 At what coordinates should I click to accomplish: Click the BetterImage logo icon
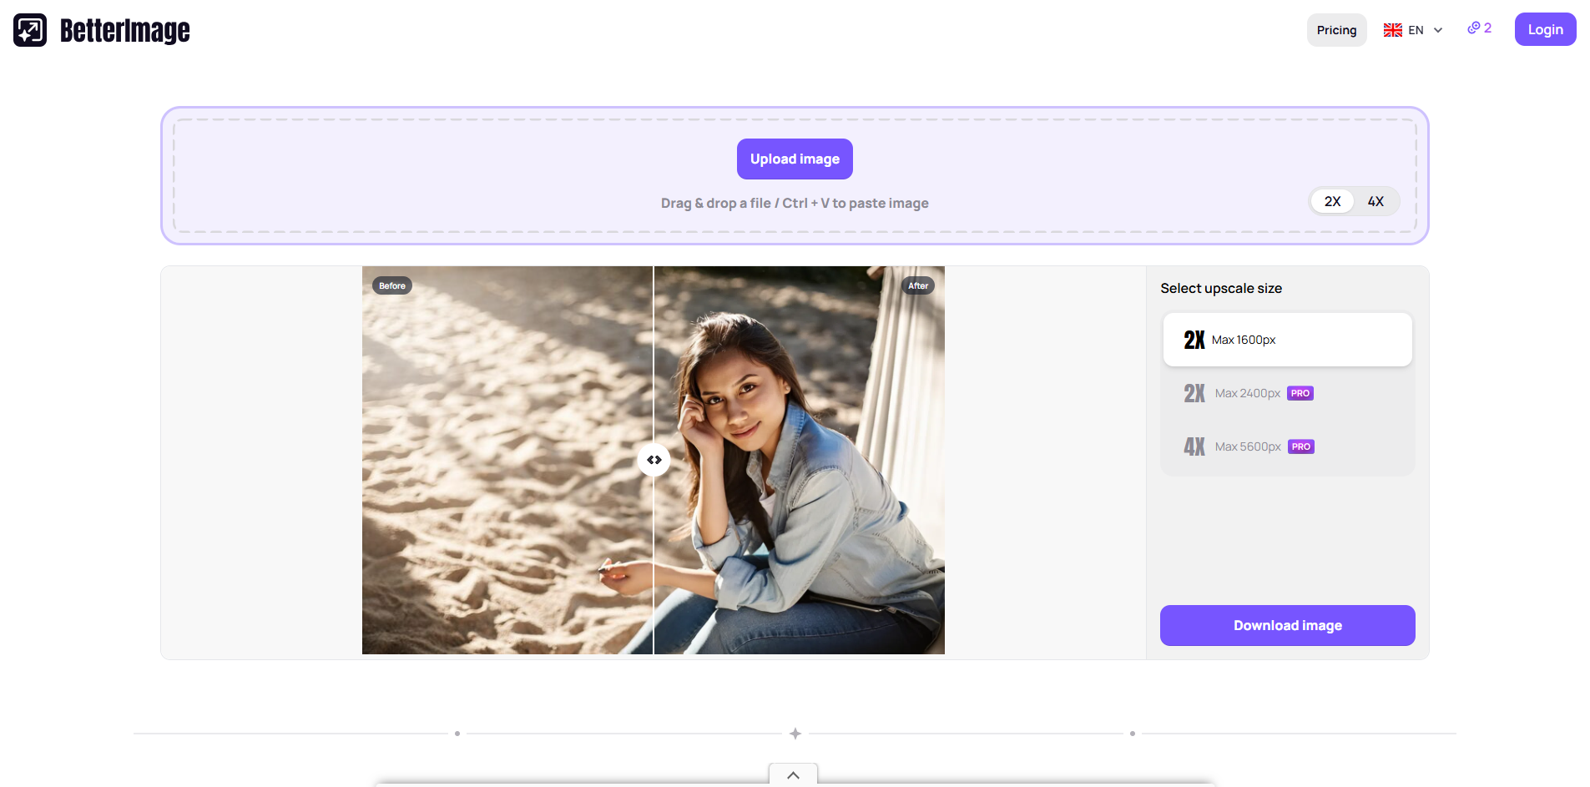pyautogui.click(x=29, y=30)
